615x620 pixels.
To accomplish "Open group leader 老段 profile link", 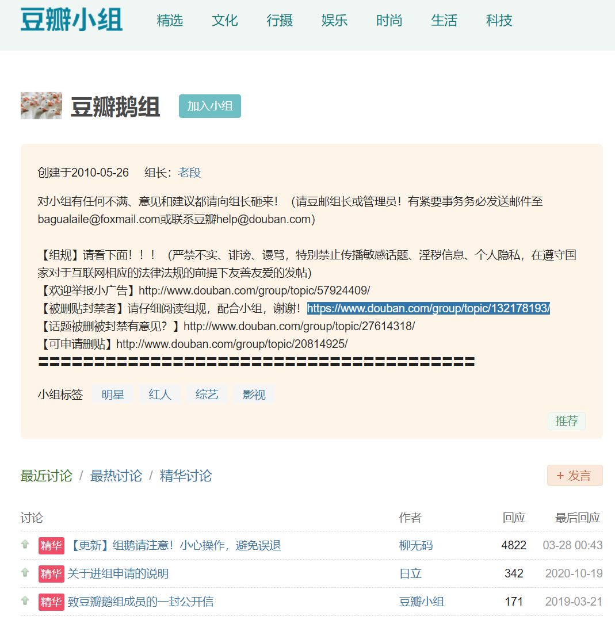I will (189, 173).
